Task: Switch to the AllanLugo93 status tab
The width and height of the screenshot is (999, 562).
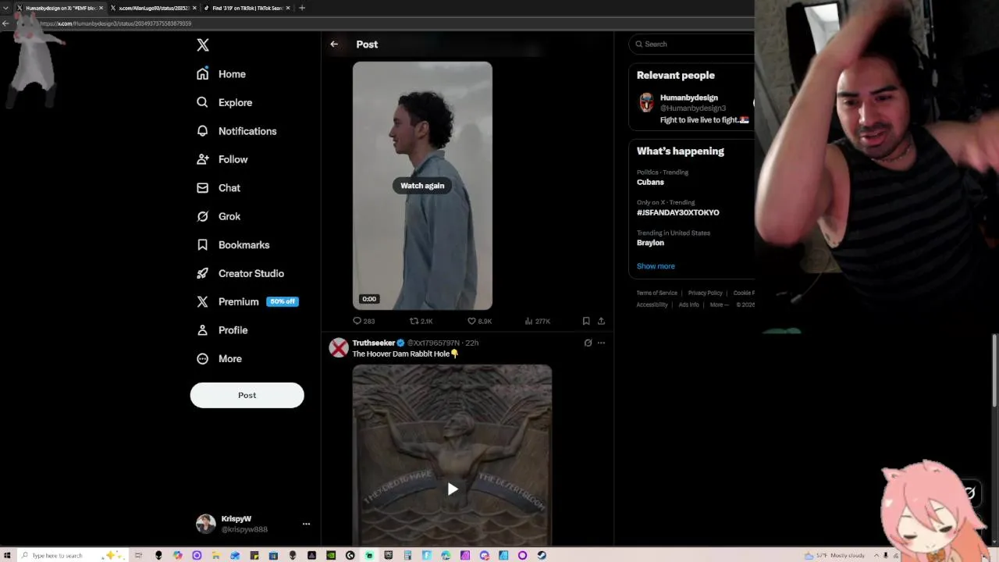Action: click(152, 8)
